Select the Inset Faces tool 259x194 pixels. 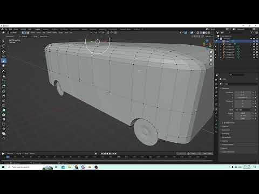[x=4, y=91]
